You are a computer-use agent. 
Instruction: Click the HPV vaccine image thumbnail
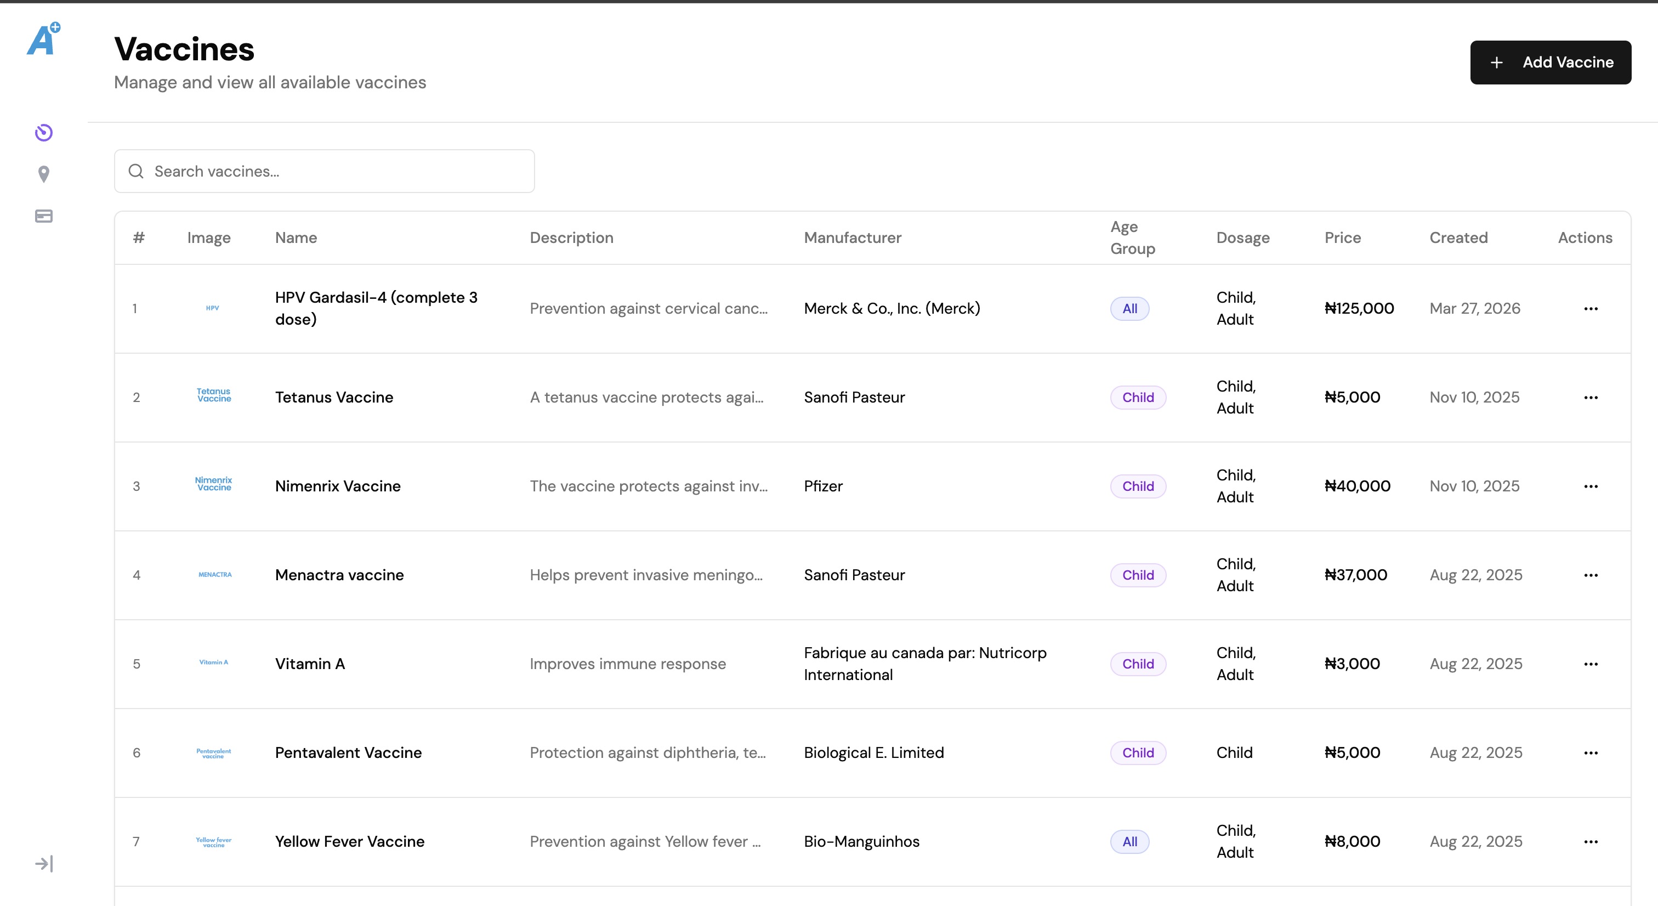click(212, 308)
